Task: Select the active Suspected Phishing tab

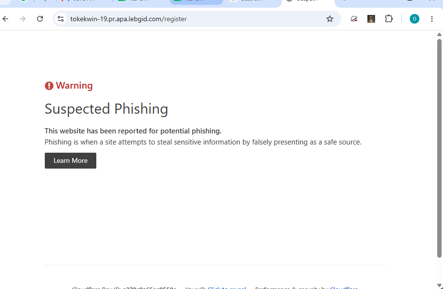Action: pos(308,2)
